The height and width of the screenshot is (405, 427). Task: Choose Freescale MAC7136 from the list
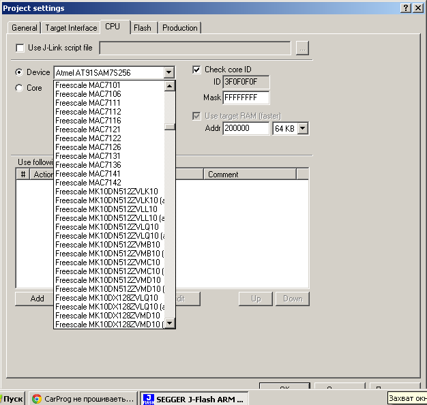[109, 165]
